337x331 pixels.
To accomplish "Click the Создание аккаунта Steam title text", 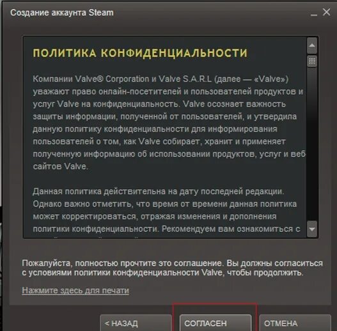I will pos(62,13).
